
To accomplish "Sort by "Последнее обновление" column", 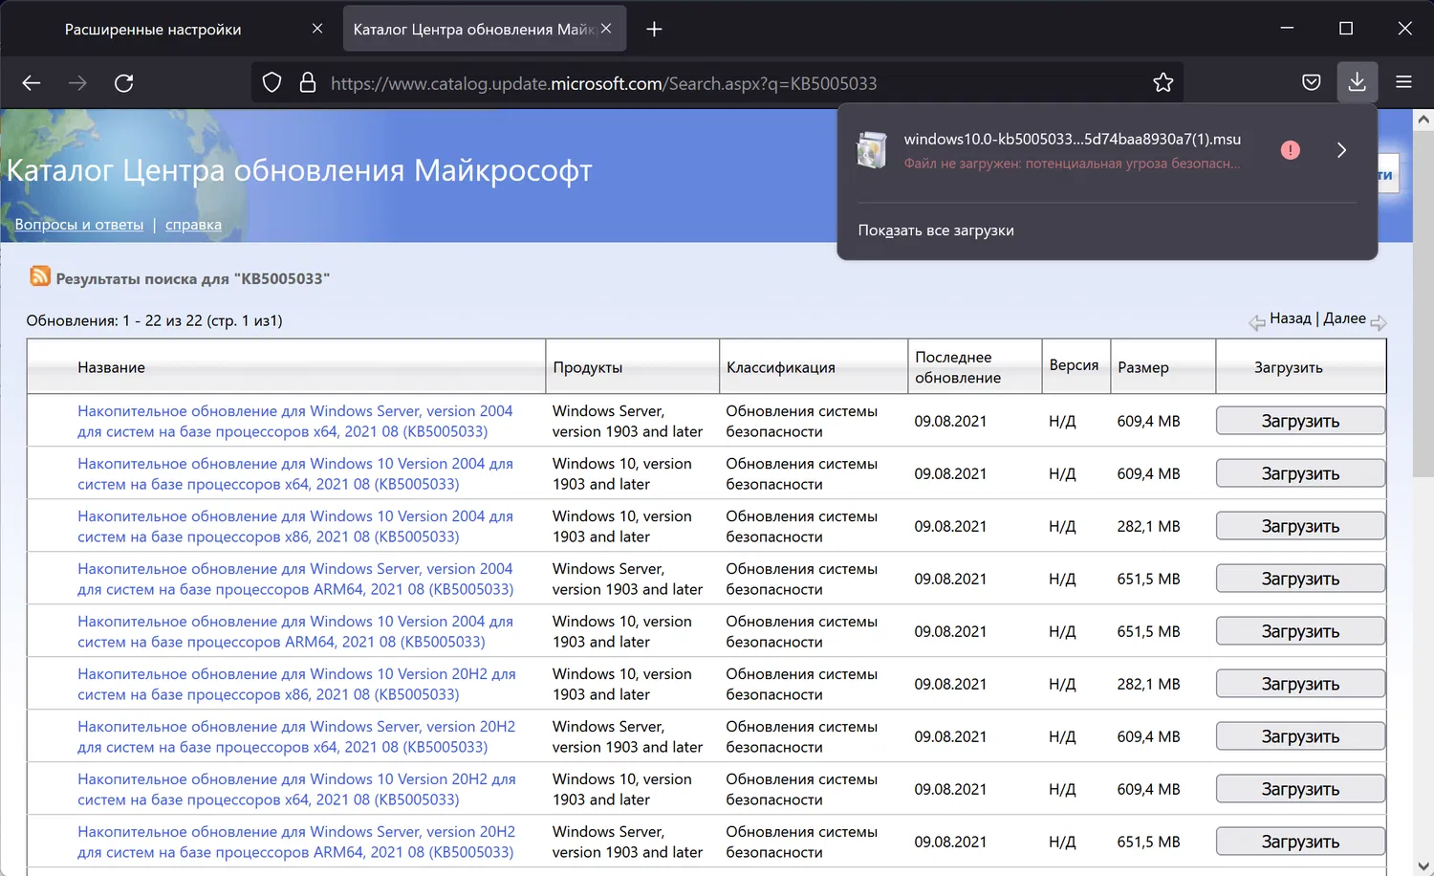I will [x=958, y=367].
